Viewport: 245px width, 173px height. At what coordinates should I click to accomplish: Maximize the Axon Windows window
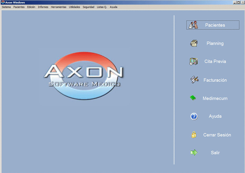click(238, 2)
